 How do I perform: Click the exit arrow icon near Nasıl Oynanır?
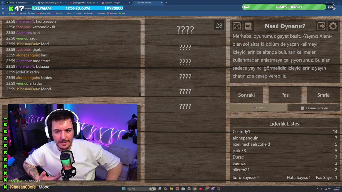(321, 26)
